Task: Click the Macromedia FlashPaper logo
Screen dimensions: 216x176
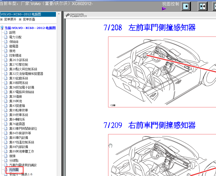Action: coord(76,15)
